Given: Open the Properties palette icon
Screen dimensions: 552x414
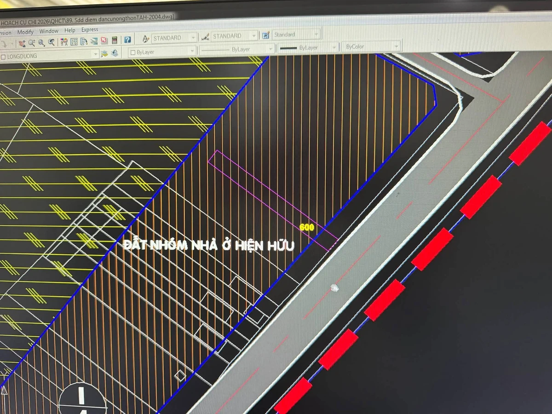Looking at the screenshot, I should coord(63,42).
